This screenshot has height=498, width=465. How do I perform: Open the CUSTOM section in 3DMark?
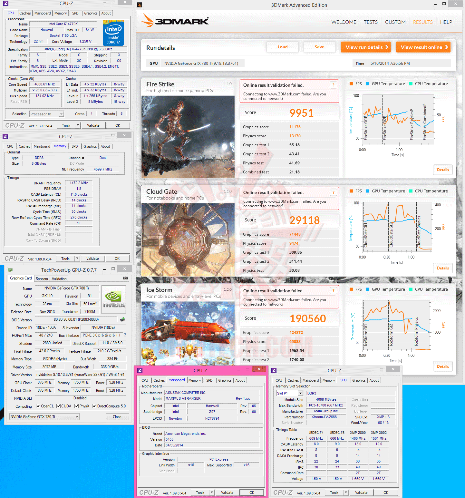(395, 22)
